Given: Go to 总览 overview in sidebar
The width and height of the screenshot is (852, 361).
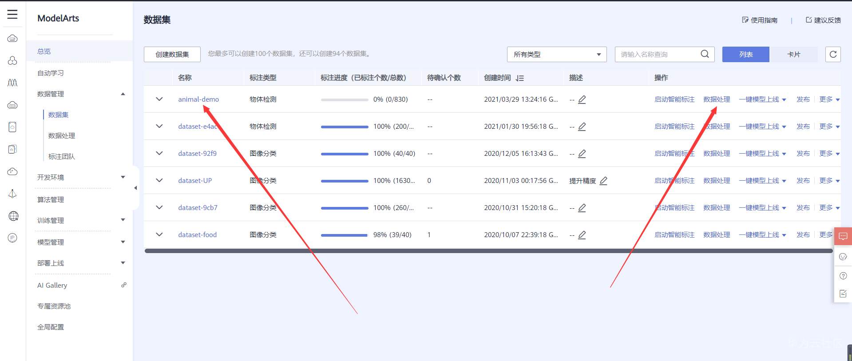Looking at the screenshot, I should pos(44,51).
